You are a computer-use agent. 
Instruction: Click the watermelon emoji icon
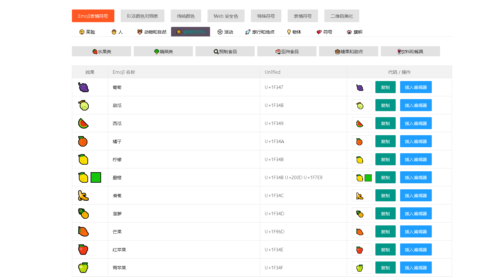coord(83,123)
